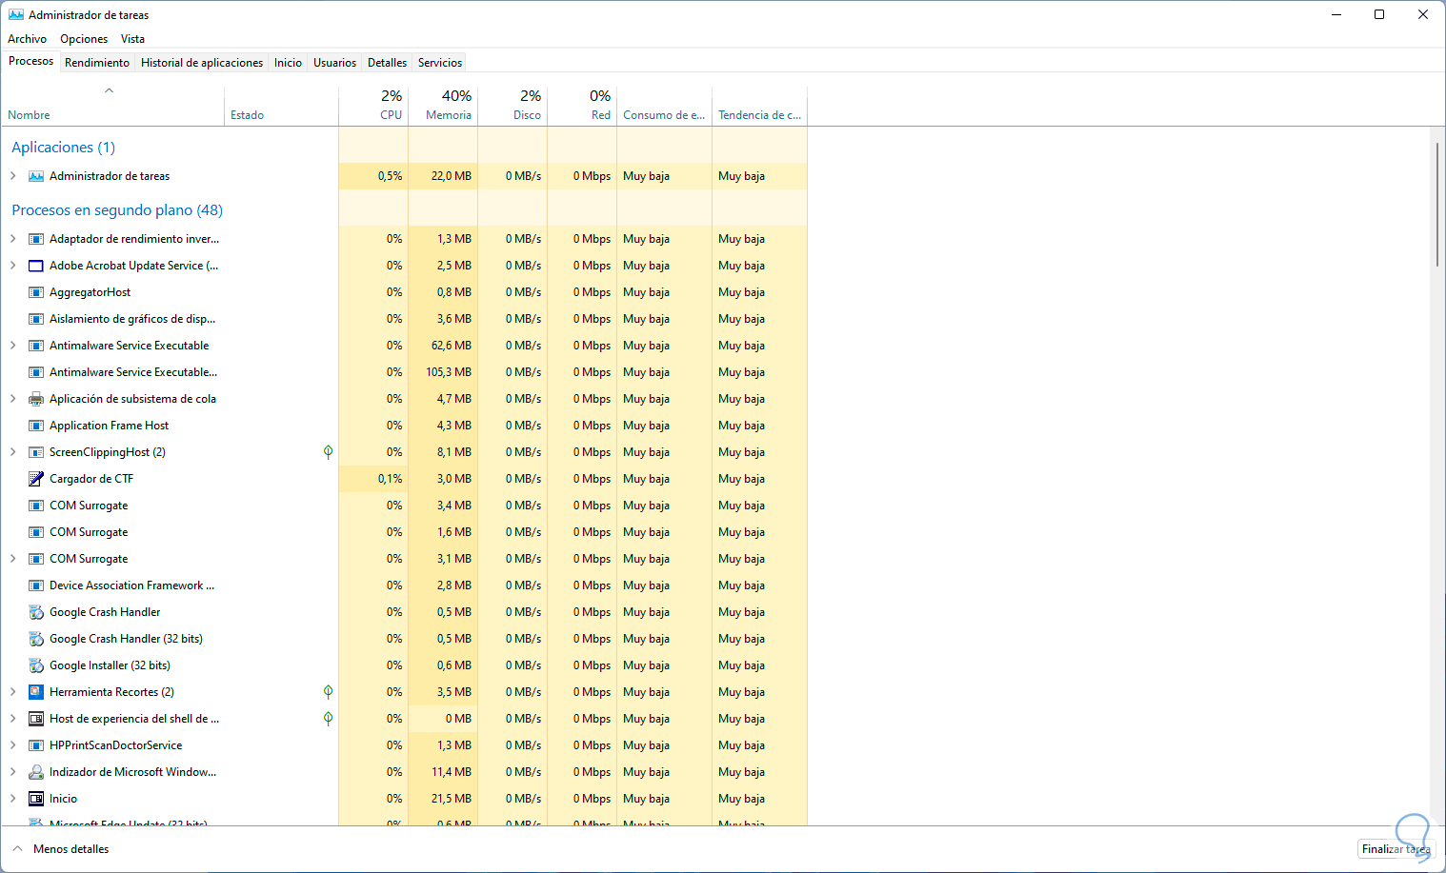The width and height of the screenshot is (1446, 873).
Task: Click the Herramienta Recortes icon
Action: tap(36, 692)
